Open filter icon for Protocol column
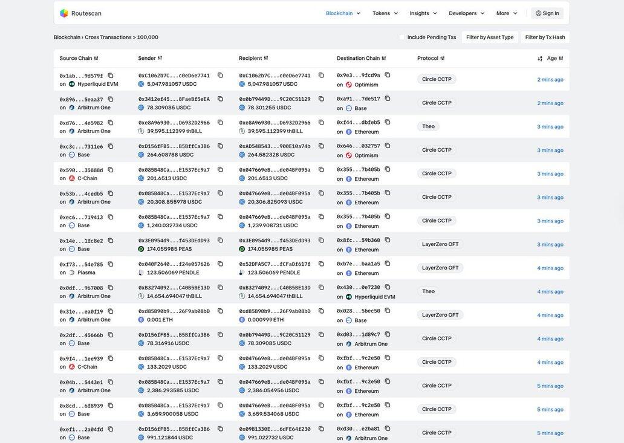 443,59
